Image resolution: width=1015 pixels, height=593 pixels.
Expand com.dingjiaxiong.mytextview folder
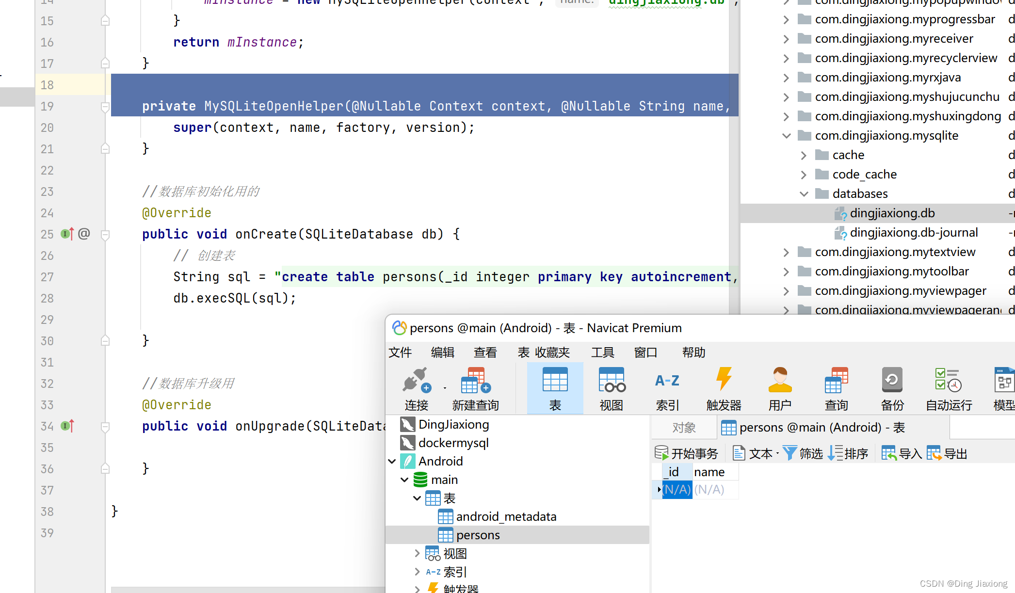787,252
